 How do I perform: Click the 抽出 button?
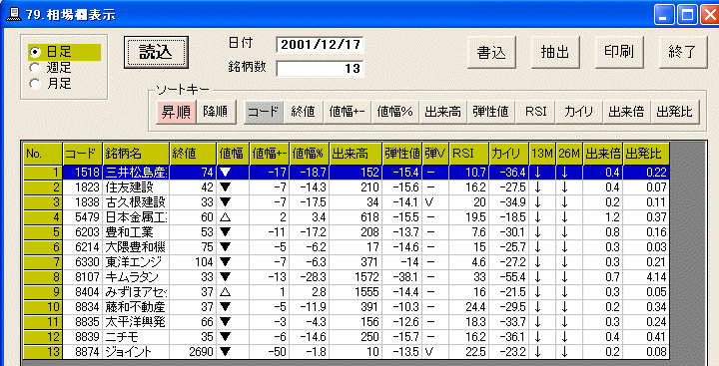click(555, 52)
